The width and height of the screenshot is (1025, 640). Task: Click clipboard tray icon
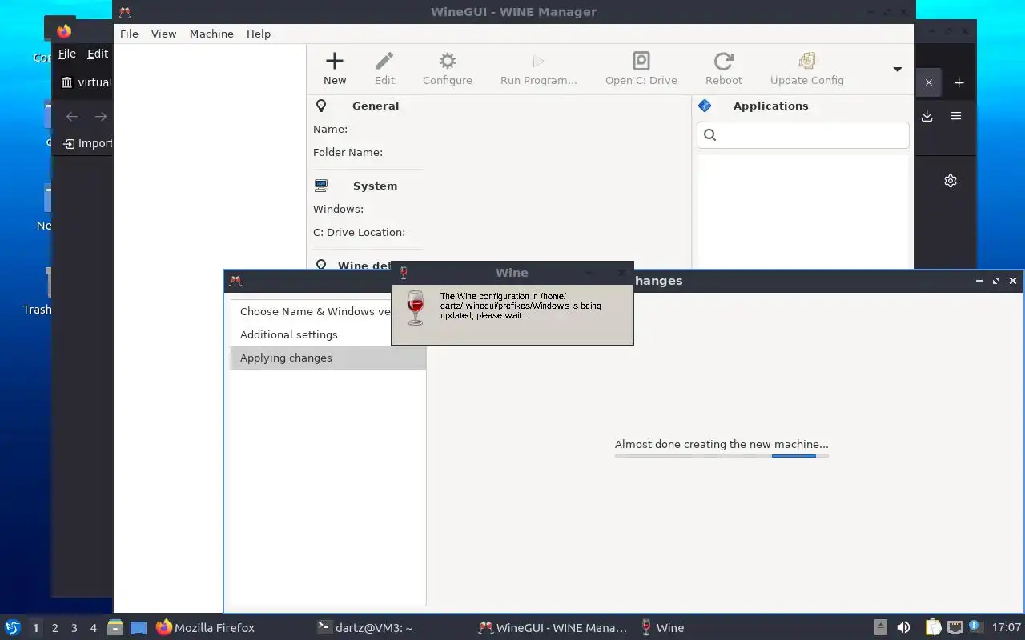933,628
